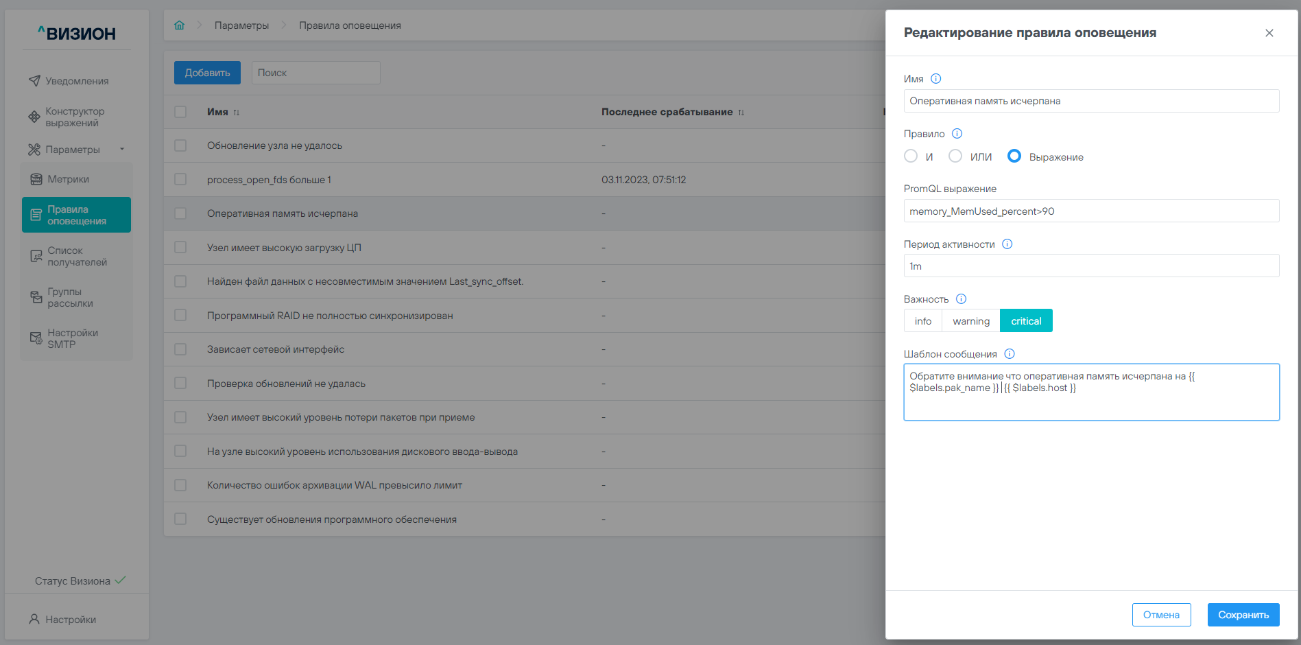
Task: Tick the select-all checkbox in table header
Action: [x=180, y=112]
